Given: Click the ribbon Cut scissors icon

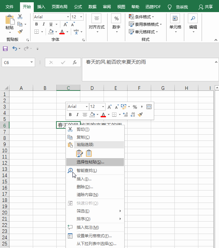Looking at the screenshot, I should click(20, 17).
